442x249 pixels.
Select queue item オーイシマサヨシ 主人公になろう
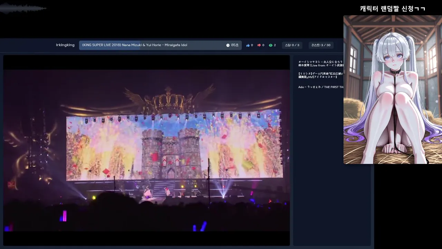pos(321,64)
